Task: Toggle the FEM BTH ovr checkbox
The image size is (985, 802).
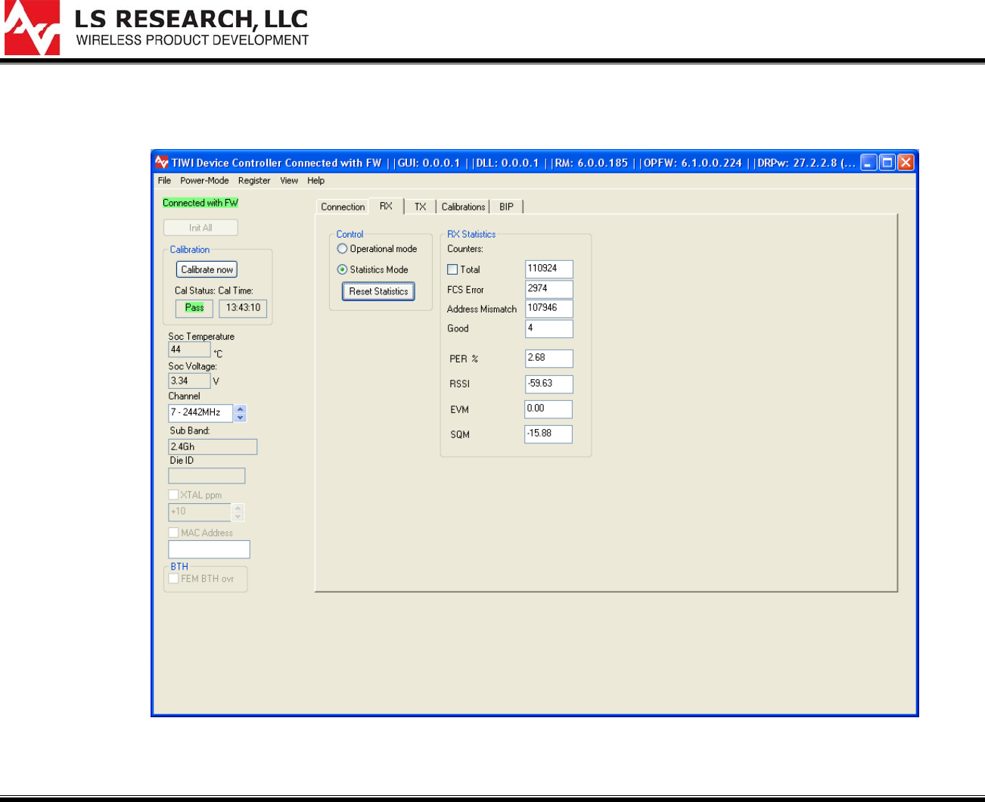Action: coord(173,579)
